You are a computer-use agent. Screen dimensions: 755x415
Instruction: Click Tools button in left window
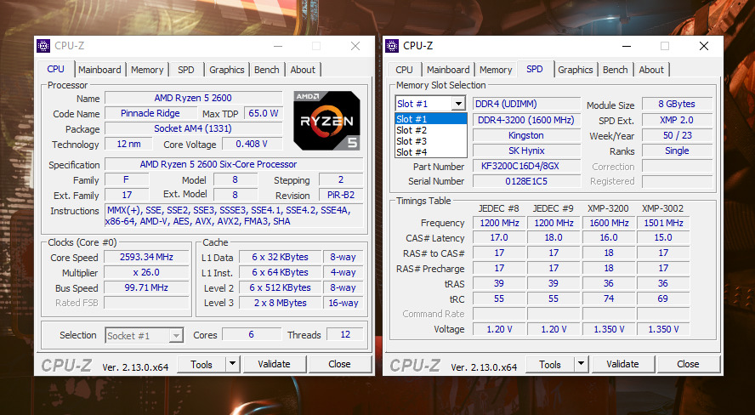pos(202,365)
